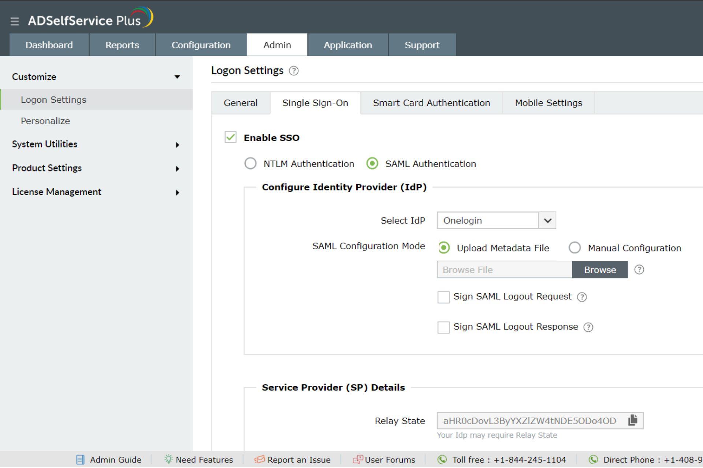Click the Browse File input field

pyautogui.click(x=504, y=270)
